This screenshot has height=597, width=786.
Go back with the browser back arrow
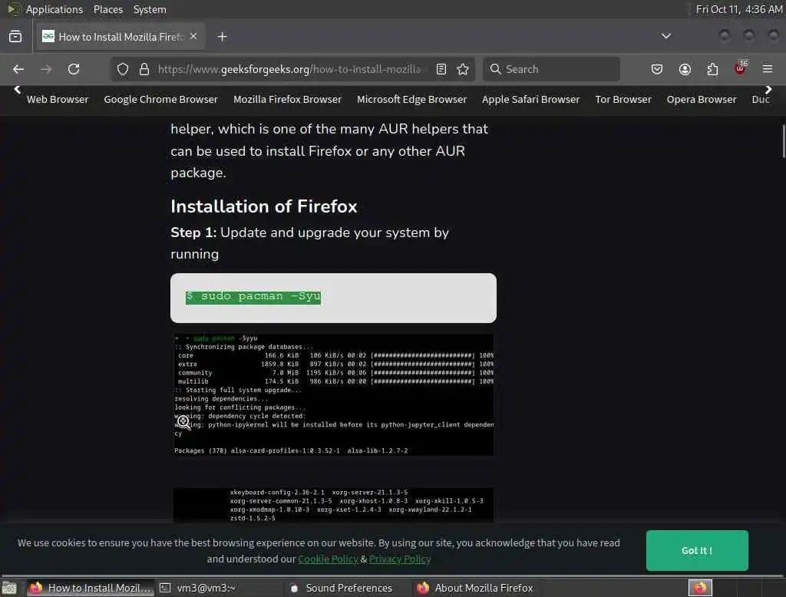pyautogui.click(x=18, y=69)
